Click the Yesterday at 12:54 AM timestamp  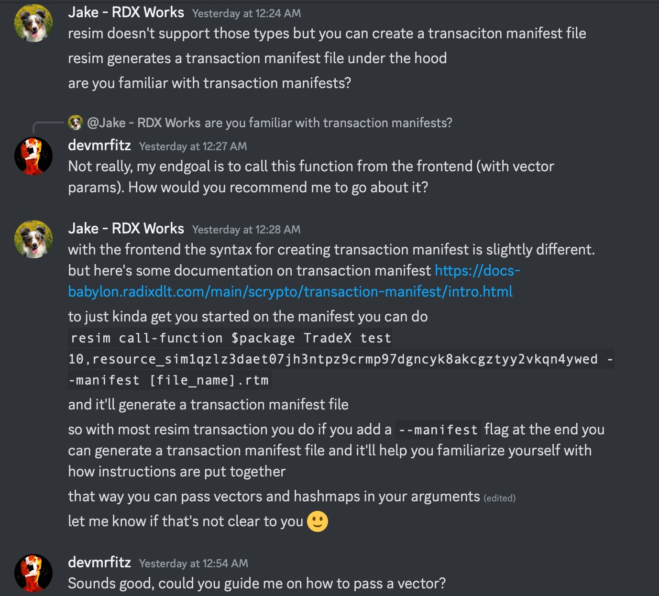point(194,563)
